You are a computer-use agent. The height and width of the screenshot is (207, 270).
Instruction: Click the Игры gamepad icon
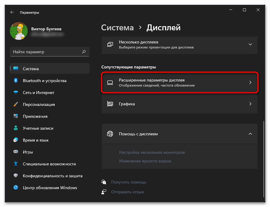tap(16, 152)
